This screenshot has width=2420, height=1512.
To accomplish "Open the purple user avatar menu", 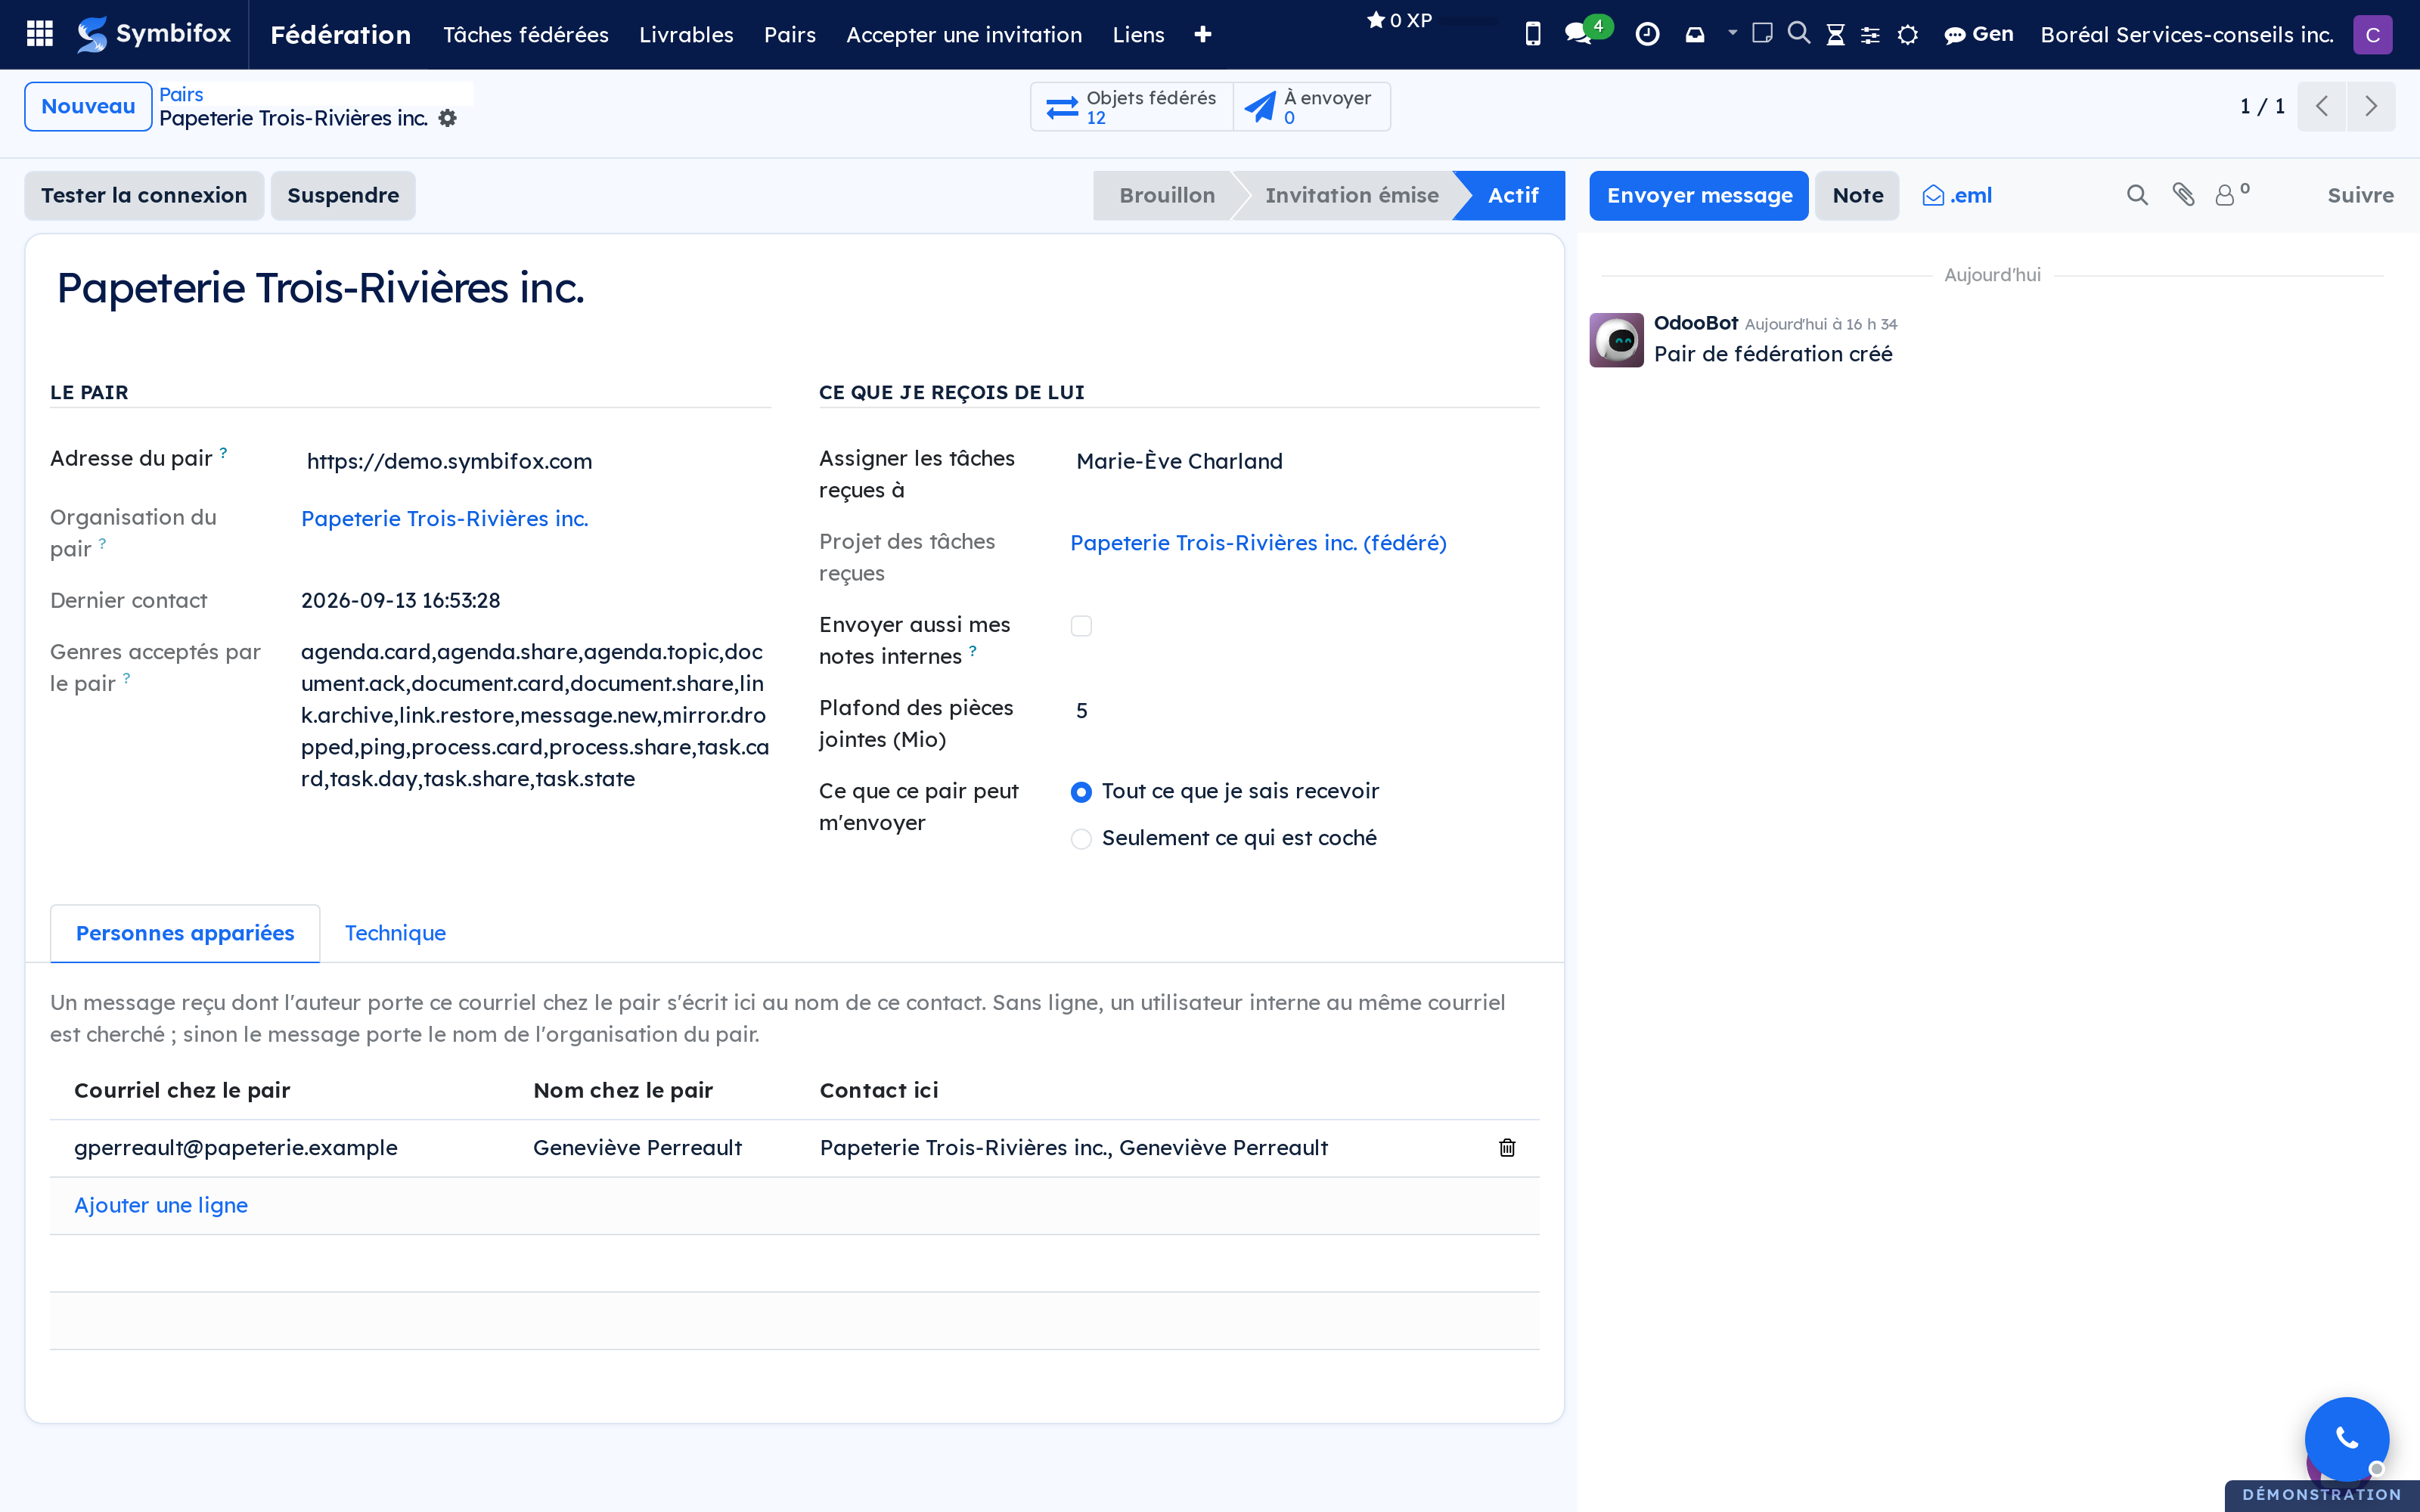I will pyautogui.click(x=2372, y=34).
